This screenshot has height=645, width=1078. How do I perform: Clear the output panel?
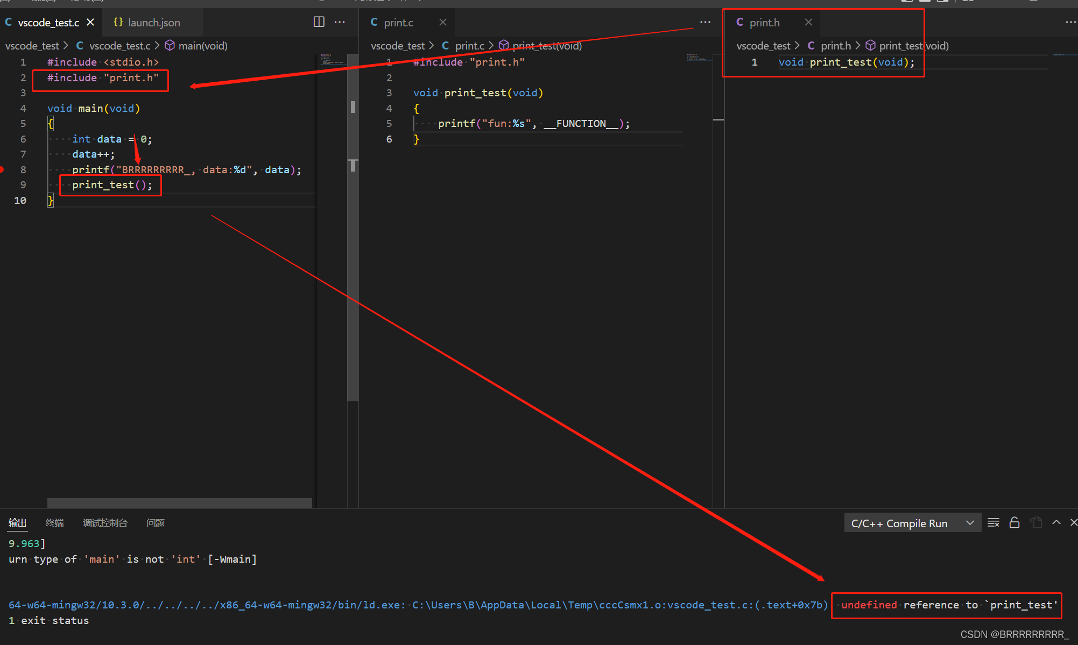coord(994,523)
